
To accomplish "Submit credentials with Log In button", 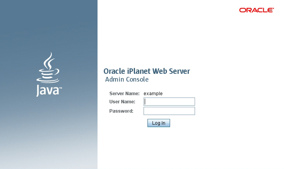I will (159, 123).
